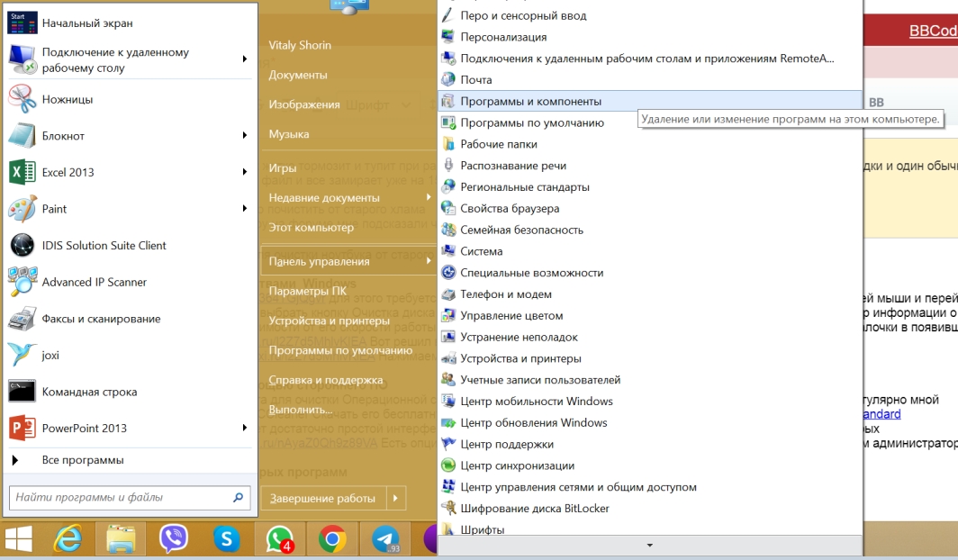The image size is (958, 560).
Task: Click the Завершение работы button
Action: 321,498
